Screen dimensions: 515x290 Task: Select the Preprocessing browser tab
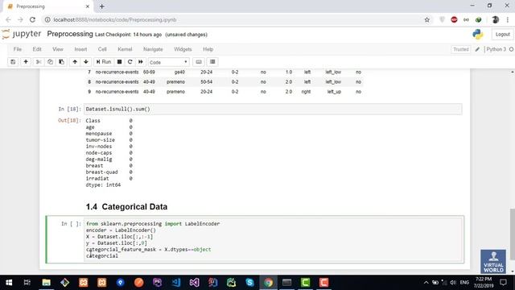(x=48, y=6)
